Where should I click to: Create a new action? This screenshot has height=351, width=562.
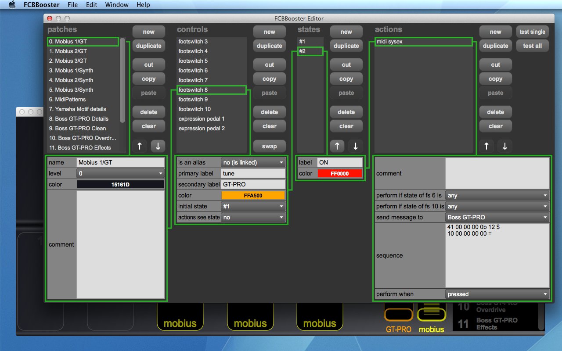[496, 32]
